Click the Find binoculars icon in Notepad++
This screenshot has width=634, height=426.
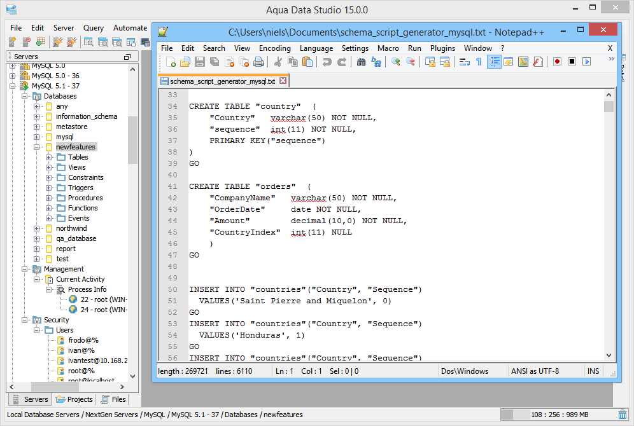(x=361, y=62)
